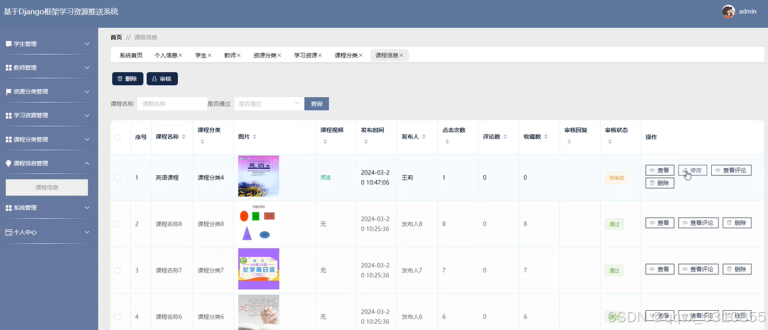Viewport: 768px width, 330px height.
Task: Click the 学习资源管理 grid icon
Action: [9, 115]
